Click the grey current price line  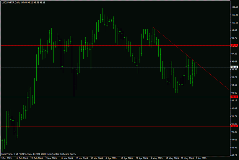(115, 67)
